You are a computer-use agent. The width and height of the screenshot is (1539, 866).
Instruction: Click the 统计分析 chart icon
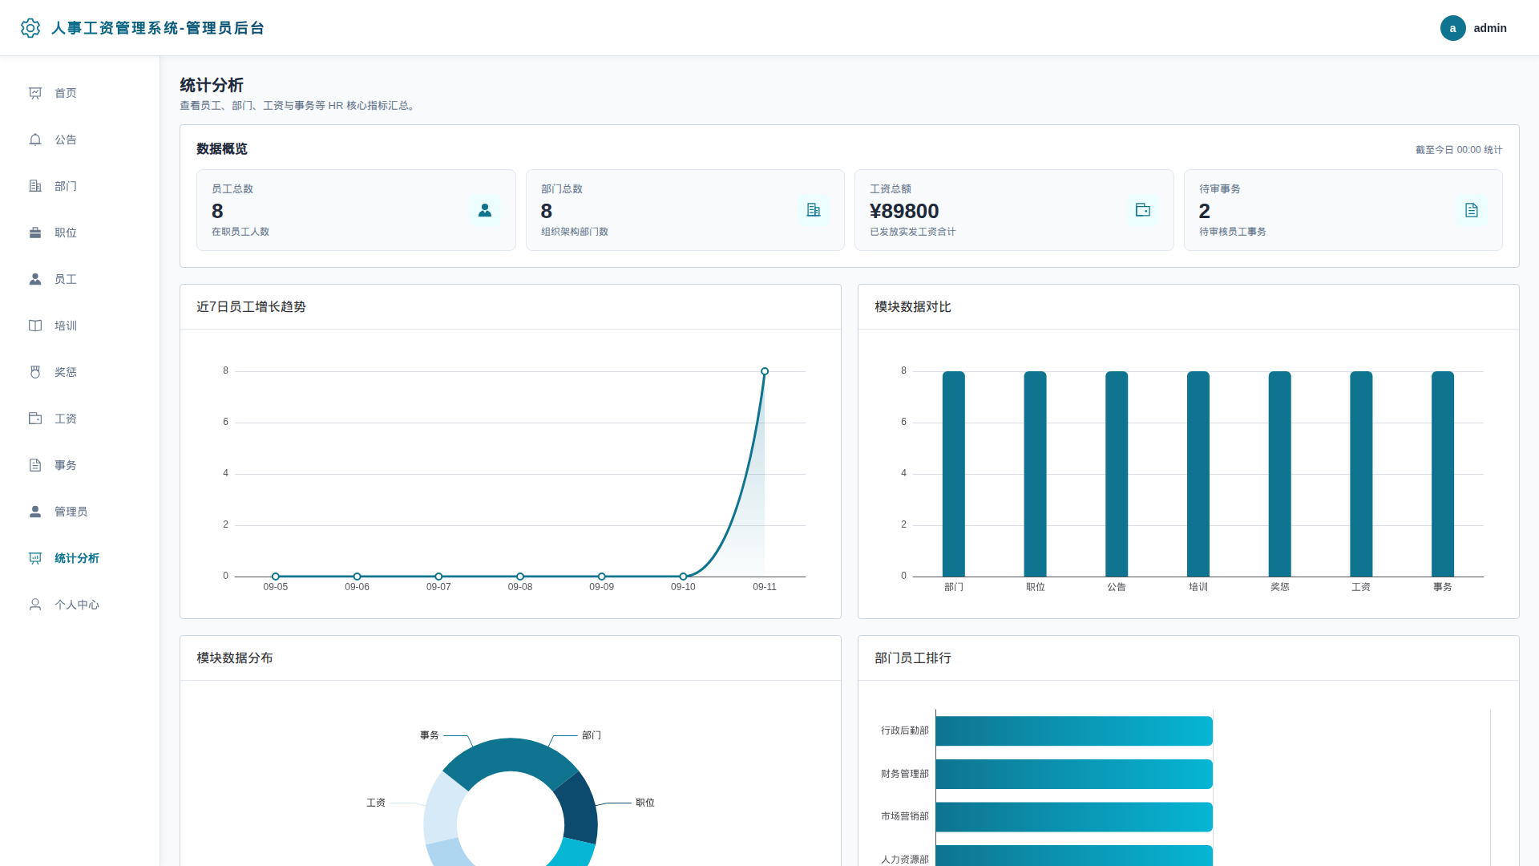click(35, 558)
